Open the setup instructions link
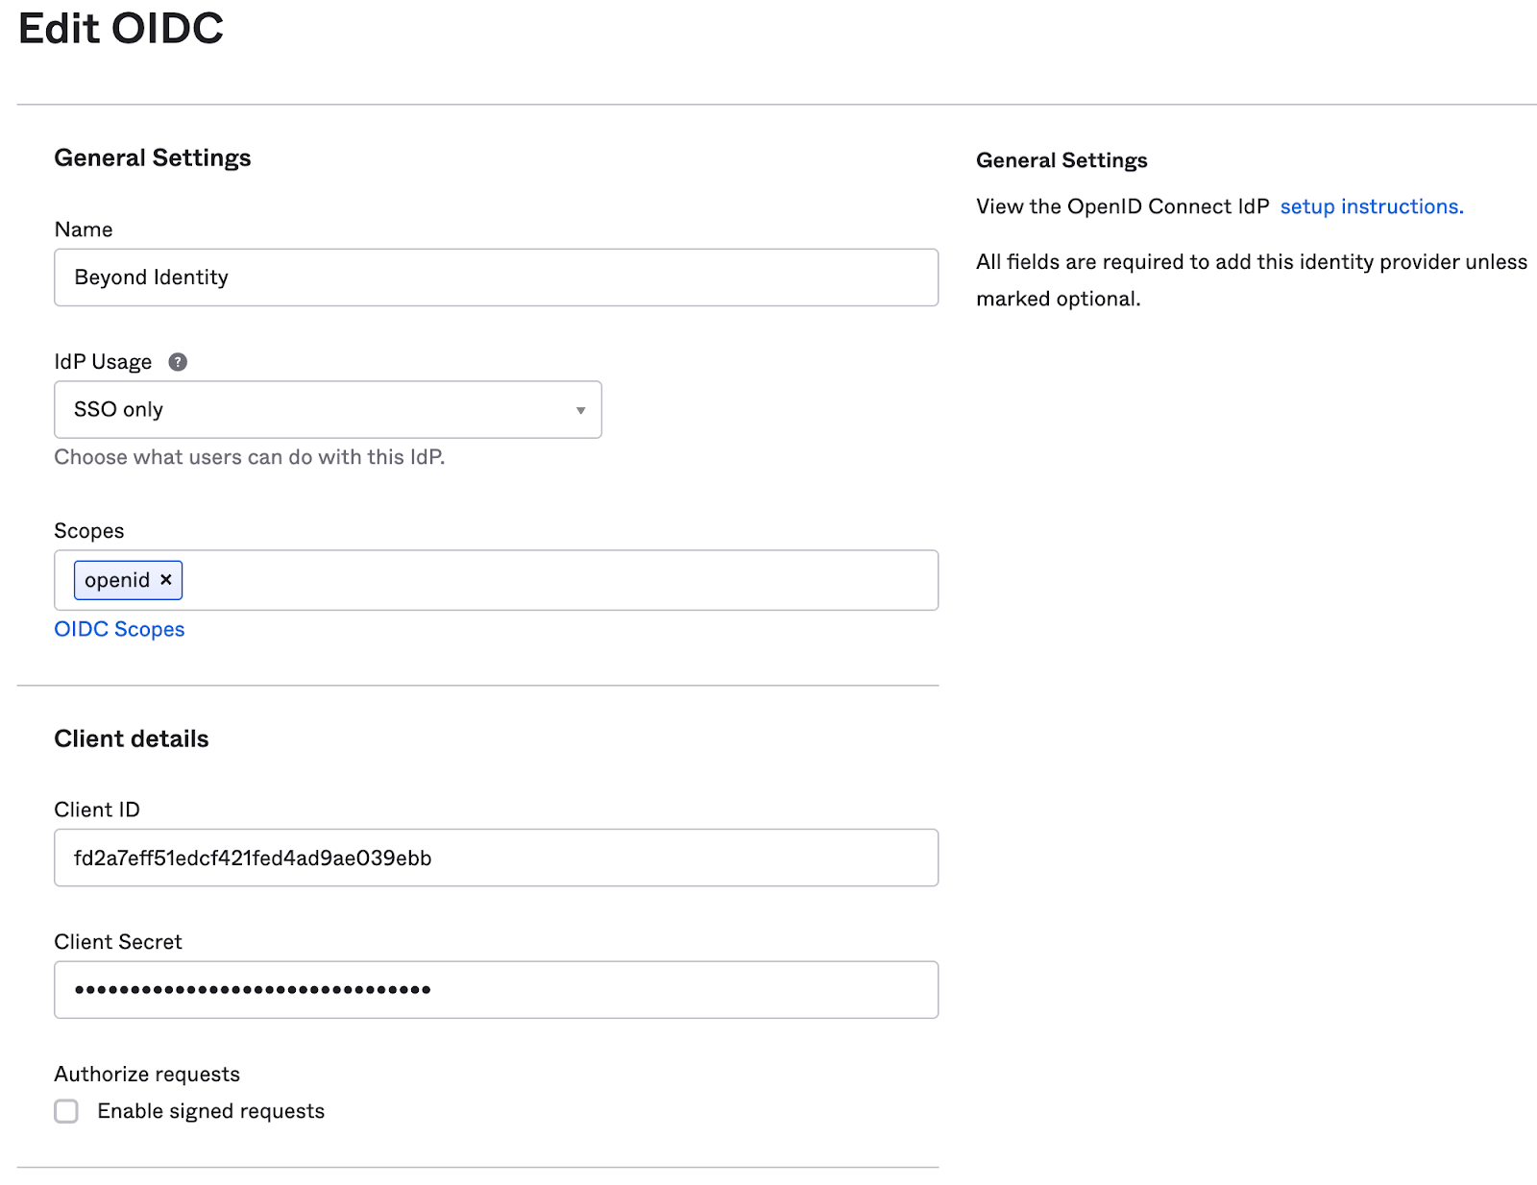The width and height of the screenshot is (1537, 1185). (x=1371, y=206)
